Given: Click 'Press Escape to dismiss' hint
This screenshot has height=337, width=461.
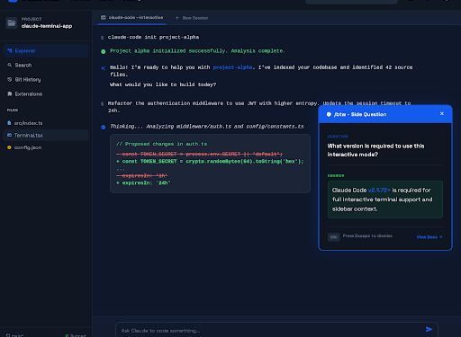Looking at the screenshot, I should (x=367, y=235).
